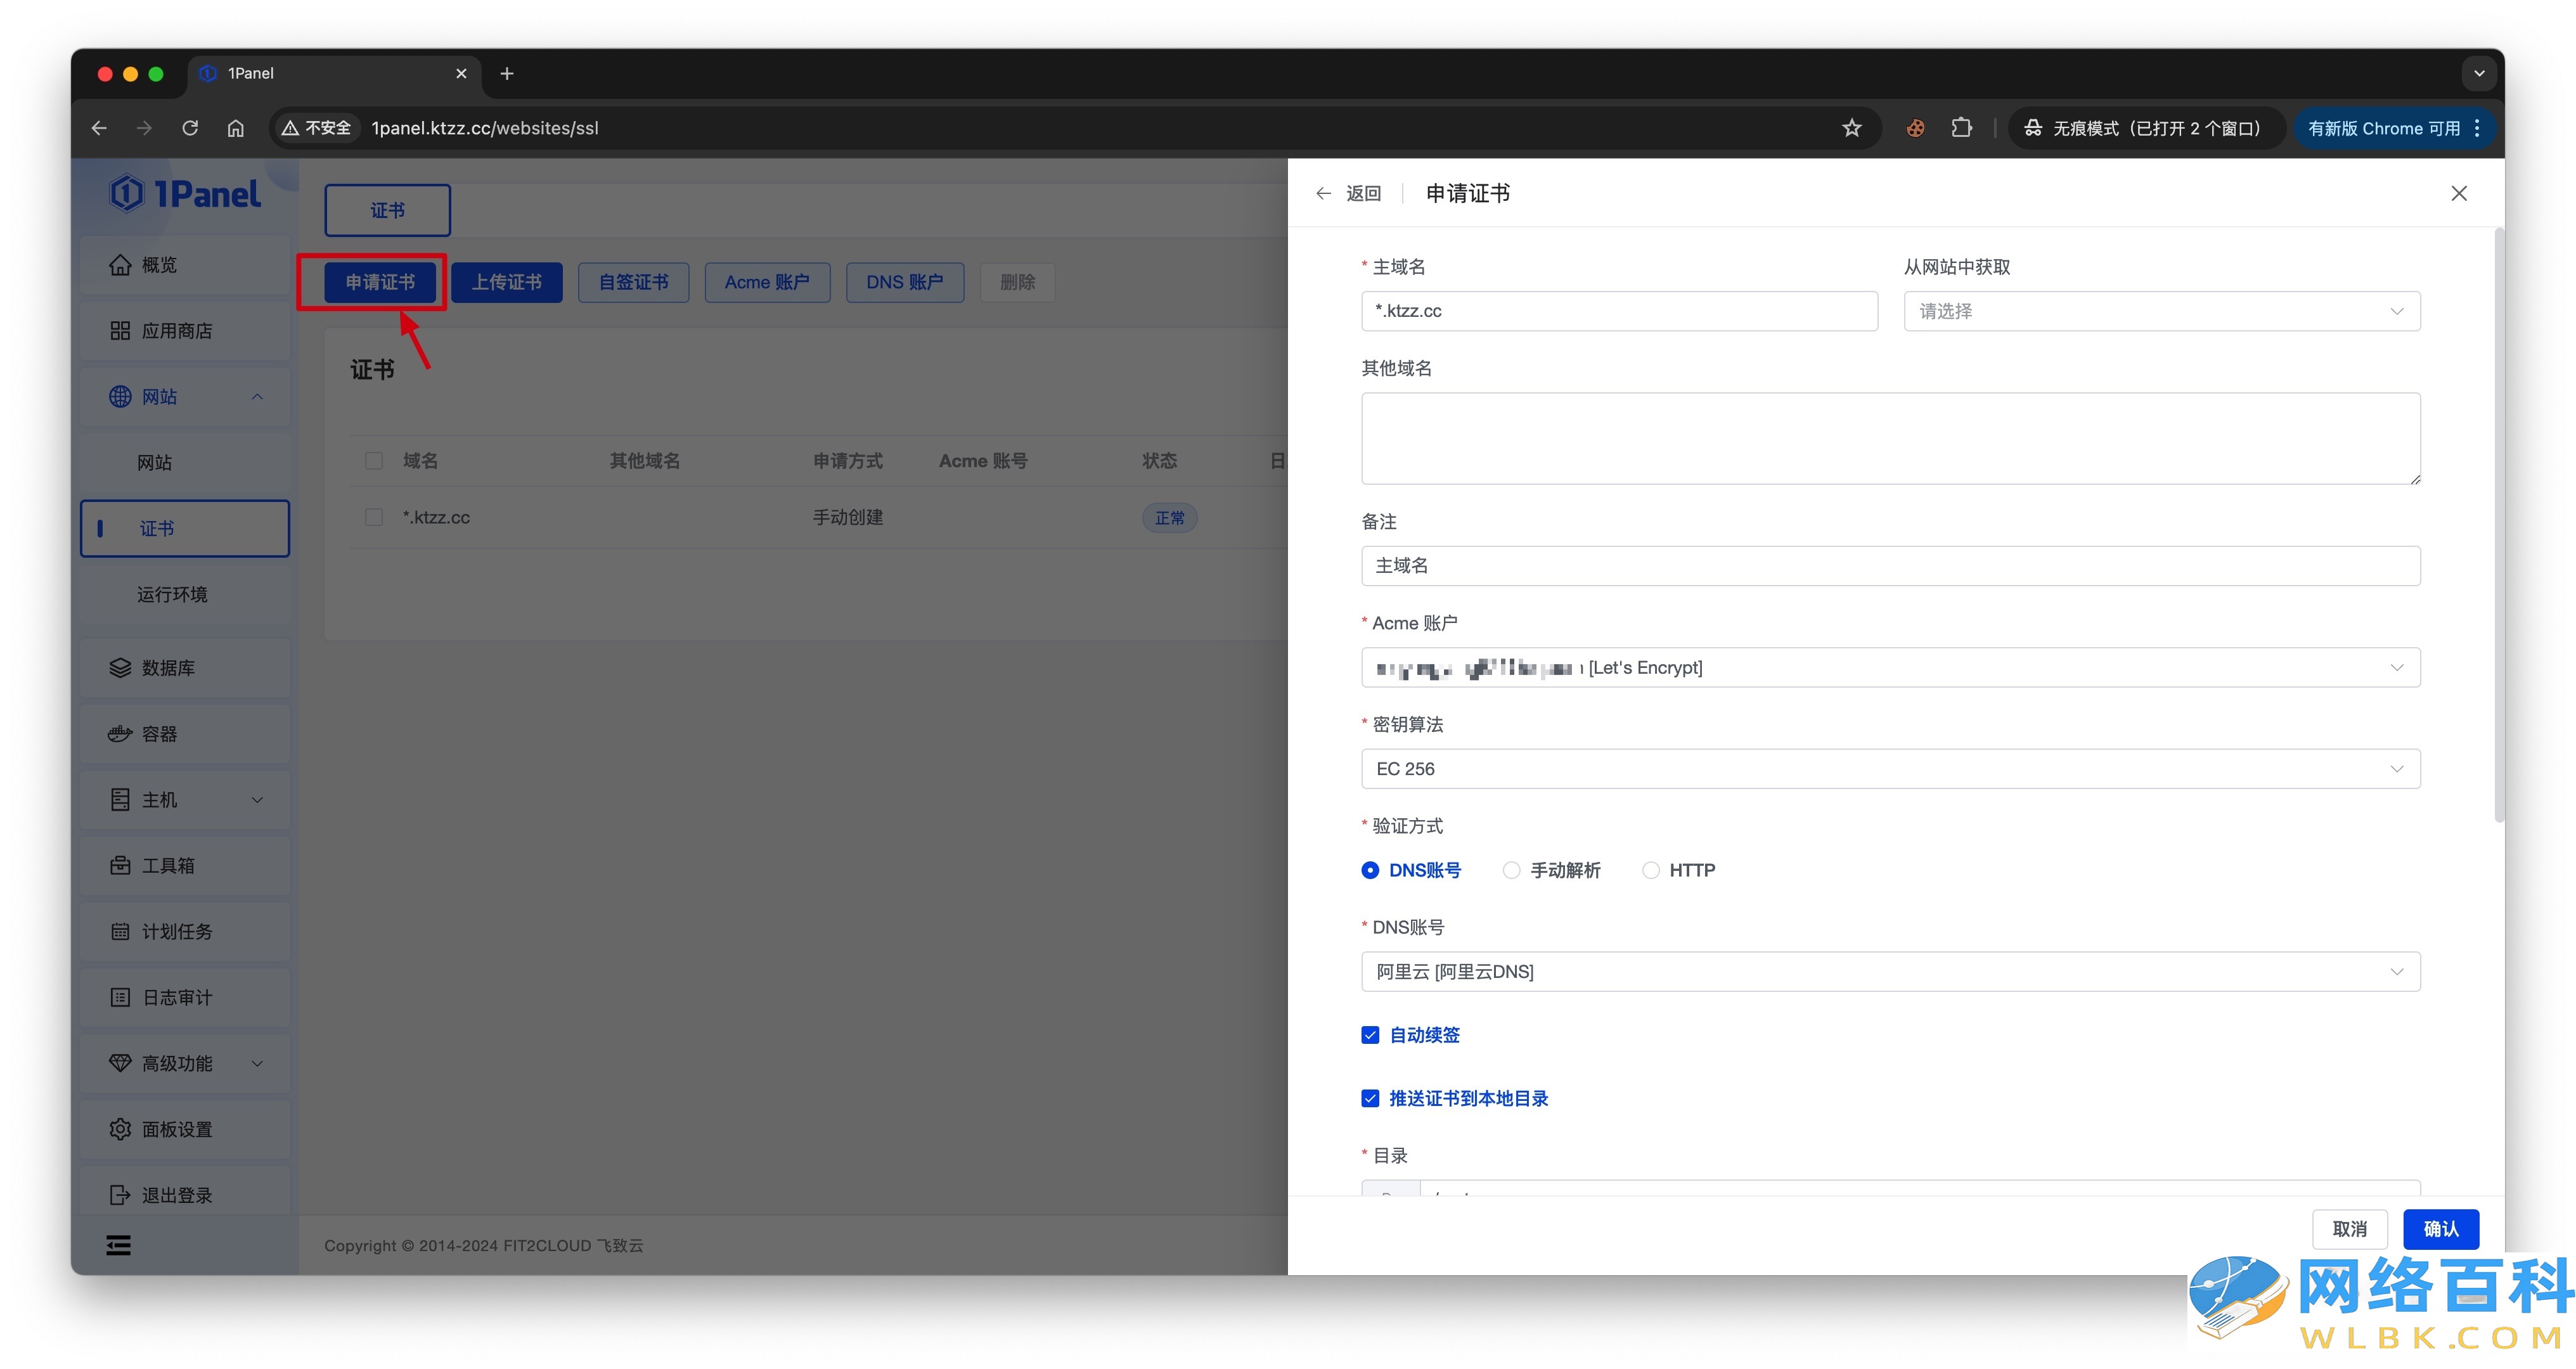Open the 从网站中获取 dropdown

coord(2162,312)
